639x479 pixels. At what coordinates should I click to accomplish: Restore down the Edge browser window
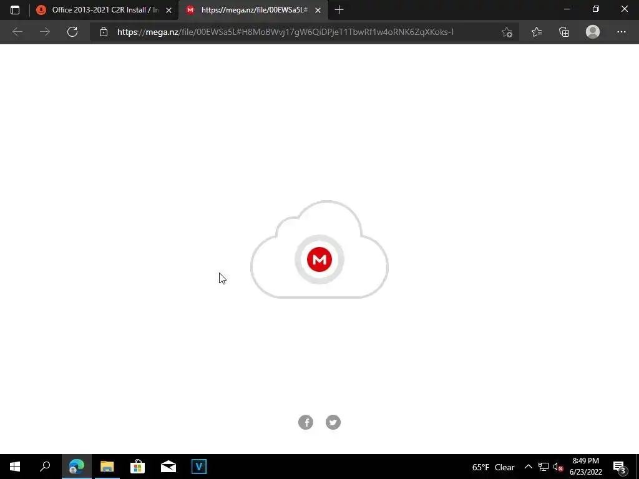click(x=596, y=9)
